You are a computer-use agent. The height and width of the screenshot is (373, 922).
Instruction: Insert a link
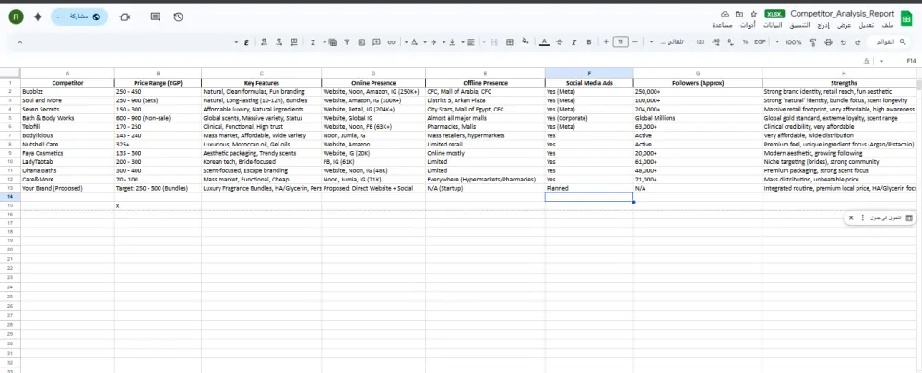tap(391, 42)
